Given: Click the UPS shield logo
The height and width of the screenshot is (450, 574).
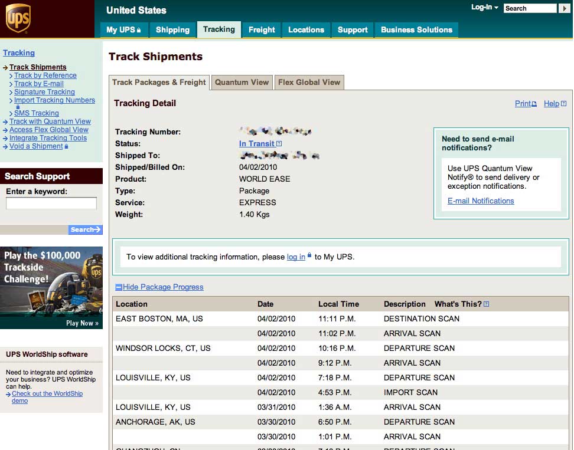Looking at the screenshot, I should pos(18,18).
